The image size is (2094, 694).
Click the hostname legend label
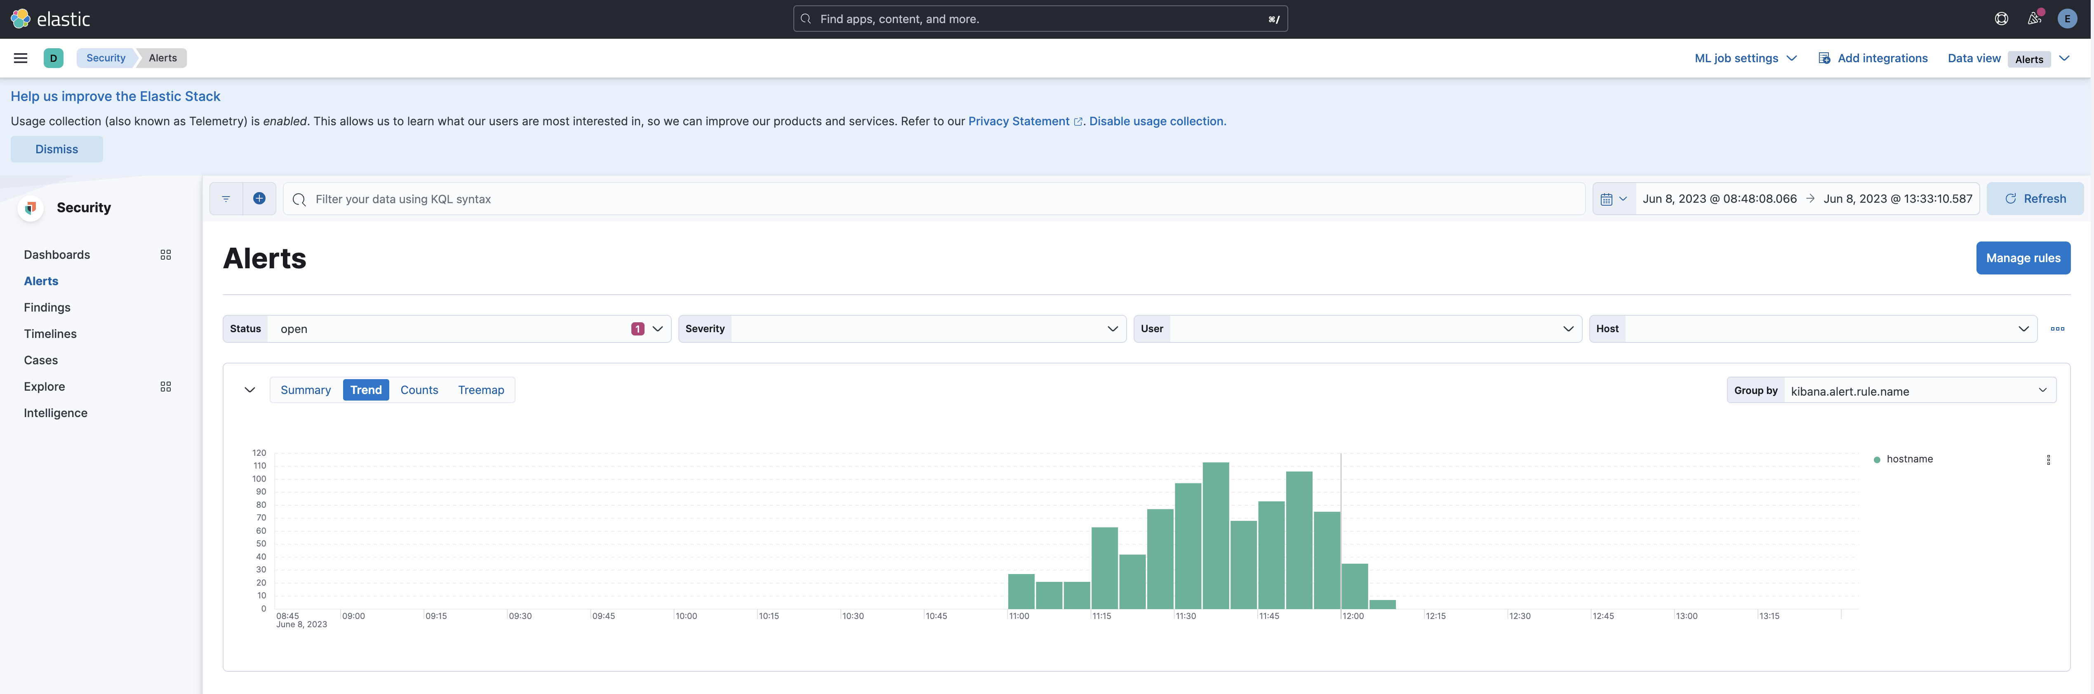coord(1910,460)
